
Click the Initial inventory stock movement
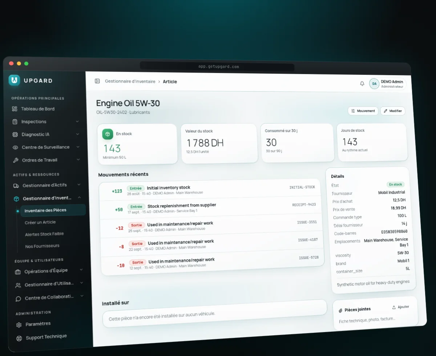pos(209,189)
